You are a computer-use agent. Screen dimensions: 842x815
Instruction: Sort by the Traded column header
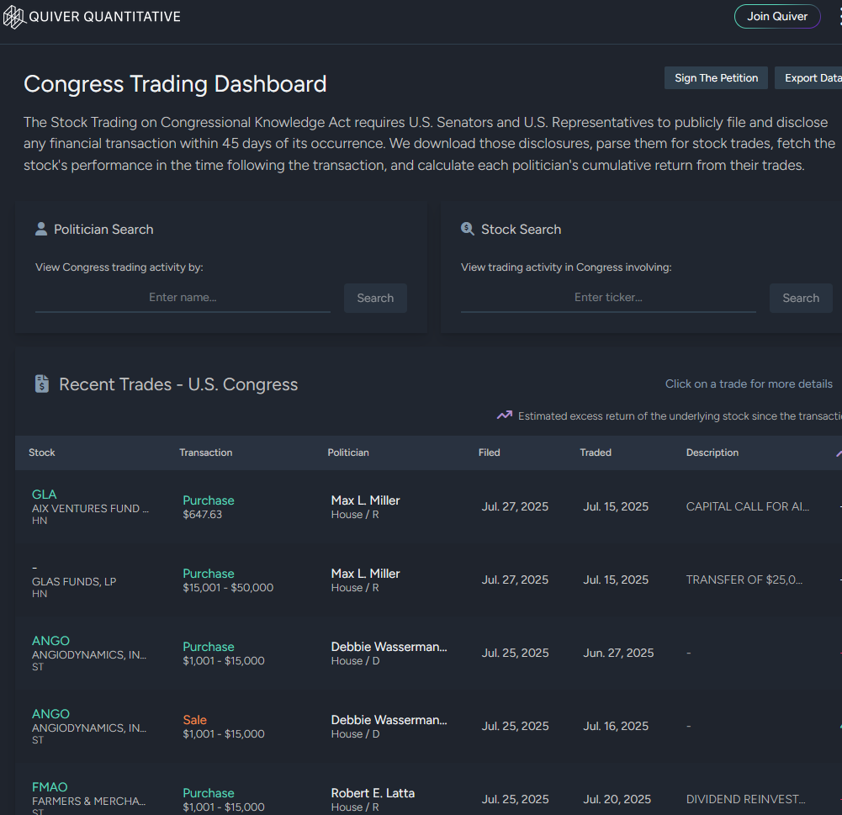click(596, 452)
